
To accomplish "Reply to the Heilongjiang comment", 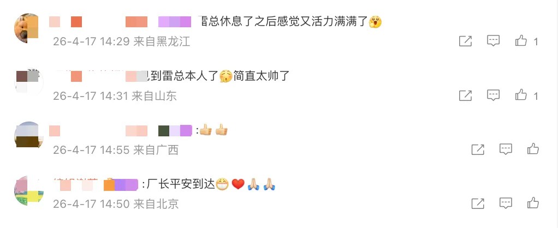I will click(493, 41).
